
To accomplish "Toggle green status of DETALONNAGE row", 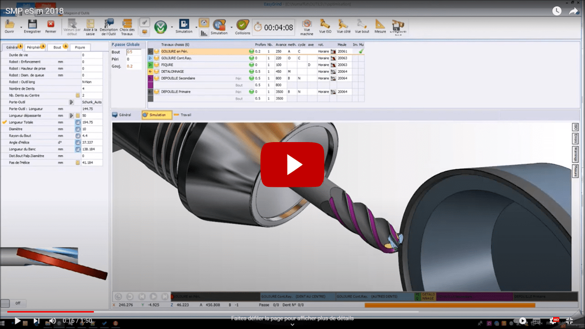I will (x=251, y=72).
